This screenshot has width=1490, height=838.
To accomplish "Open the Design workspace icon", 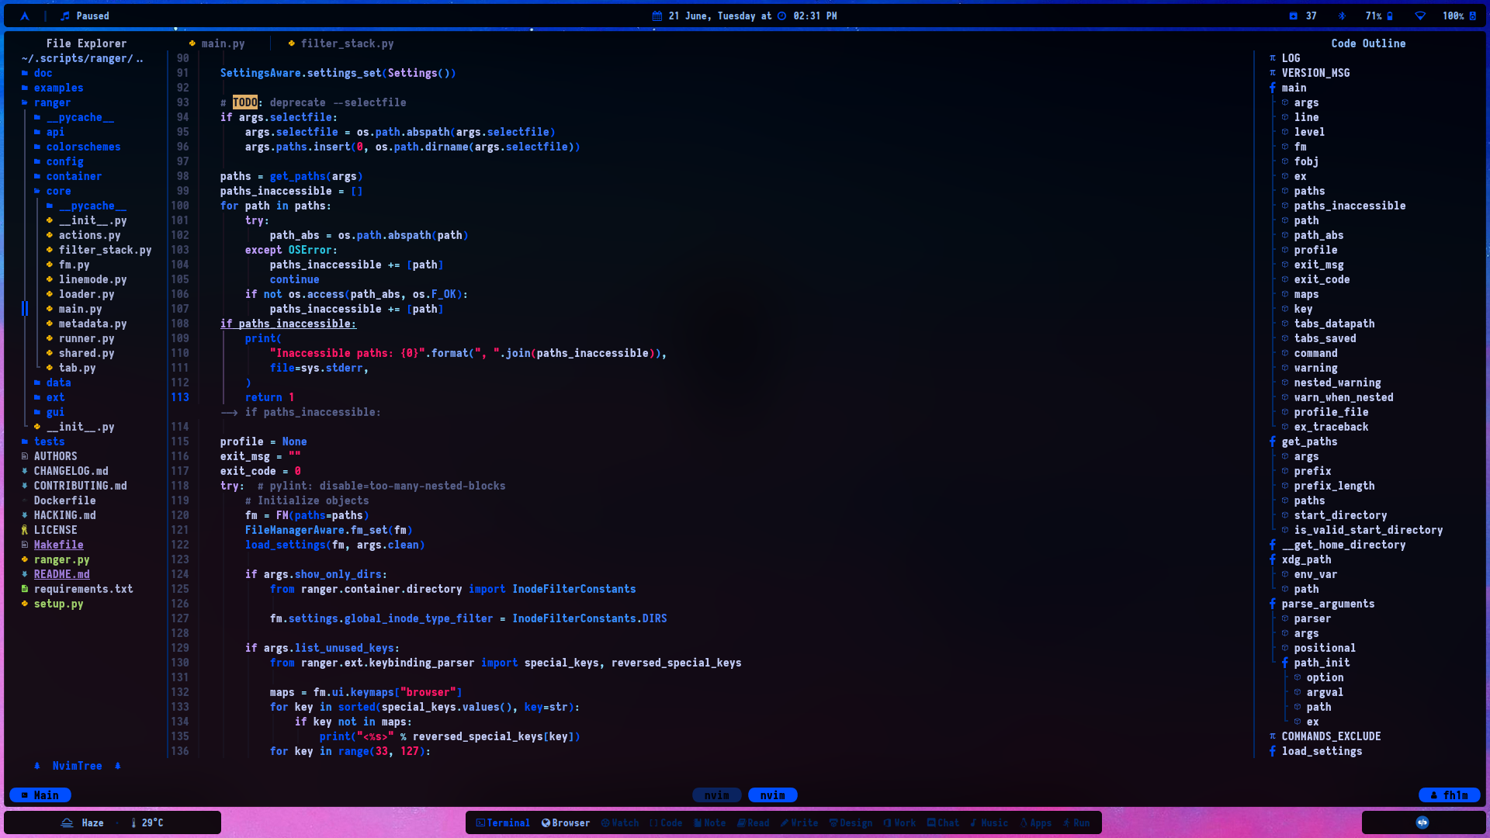I will (x=851, y=822).
